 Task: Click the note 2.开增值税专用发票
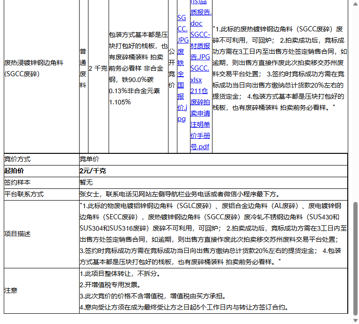tap(110, 285)
